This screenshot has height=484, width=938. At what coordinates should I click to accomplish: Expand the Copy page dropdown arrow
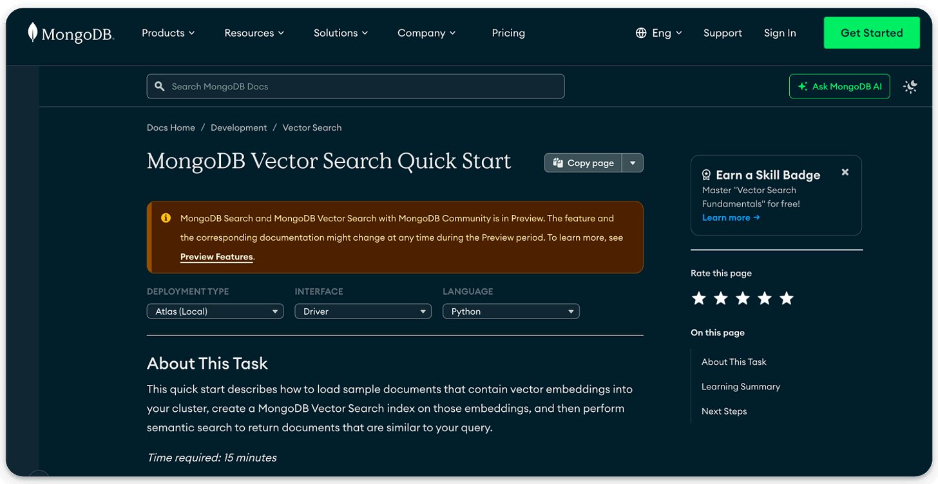coord(633,163)
